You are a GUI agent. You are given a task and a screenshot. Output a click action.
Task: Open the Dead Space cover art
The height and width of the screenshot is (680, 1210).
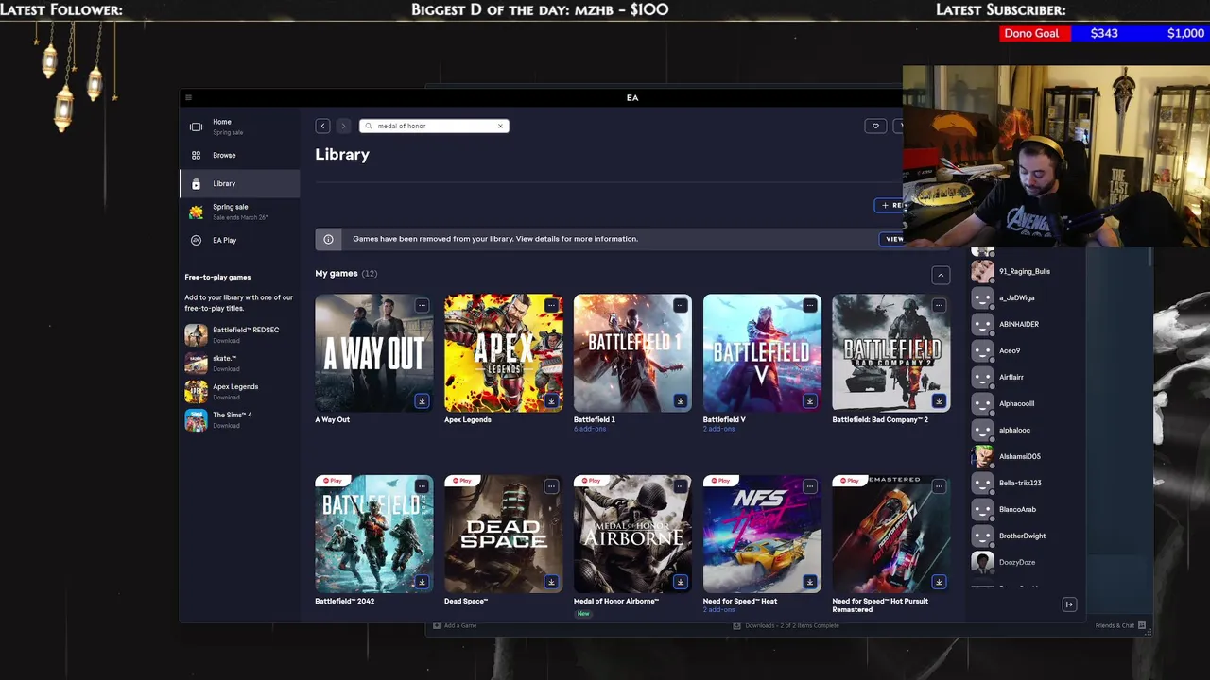click(503, 535)
